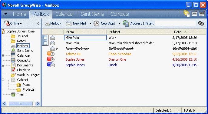The height and width of the screenshot is (114, 208).
Task: Open the Online mode dropdown
Action: coord(21,24)
